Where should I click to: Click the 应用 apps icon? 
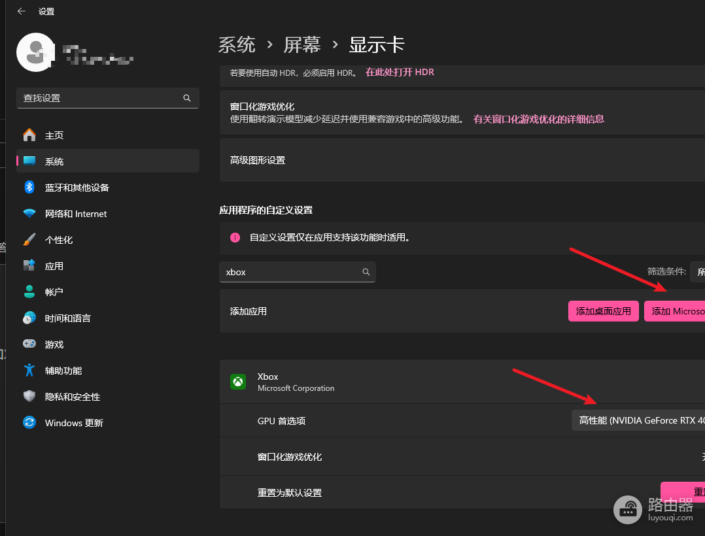(29, 265)
